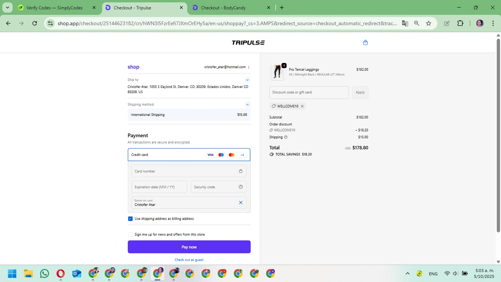Open the browser Extensions menu
Screen dimensions: 501x282
pos(460,23)
